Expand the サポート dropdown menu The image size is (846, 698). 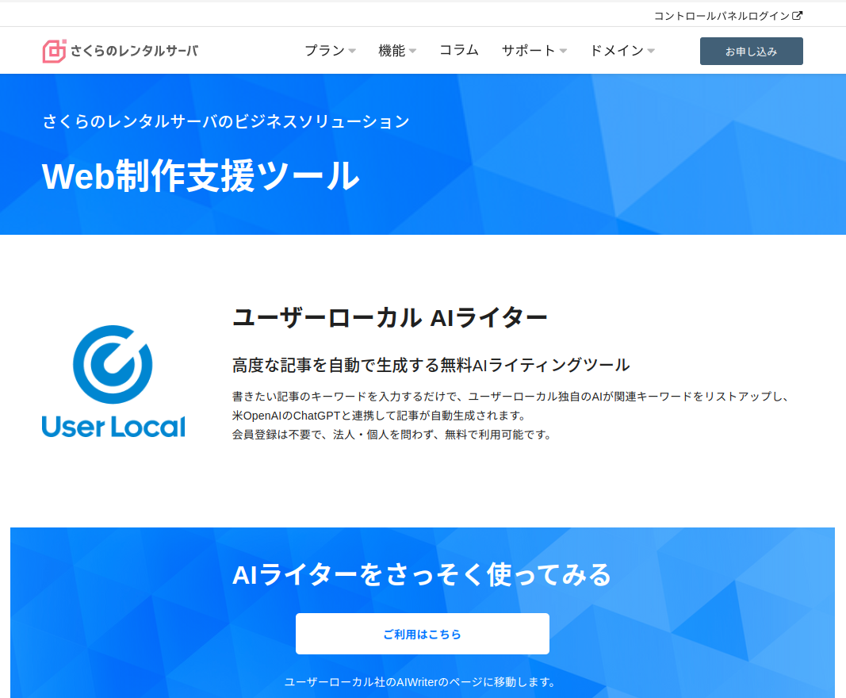534,51
